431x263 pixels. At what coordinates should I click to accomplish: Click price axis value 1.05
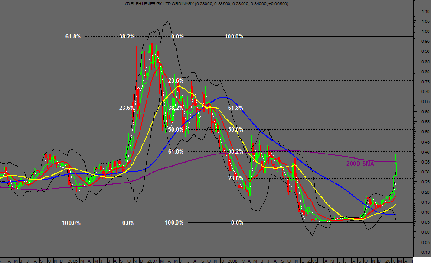point(425,21)
